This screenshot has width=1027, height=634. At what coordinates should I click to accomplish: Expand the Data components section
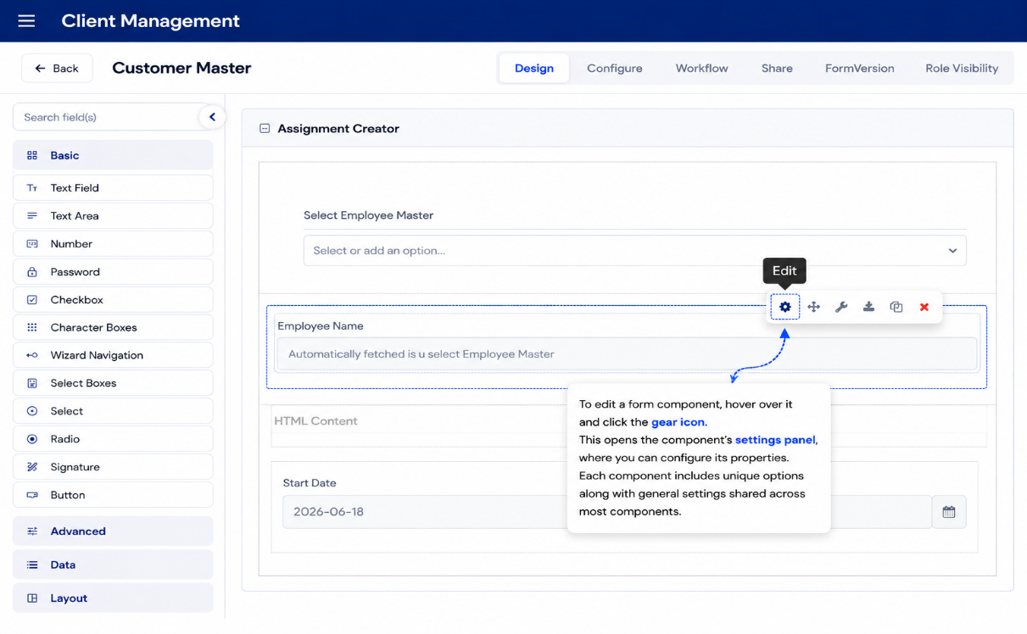[113, 564]
